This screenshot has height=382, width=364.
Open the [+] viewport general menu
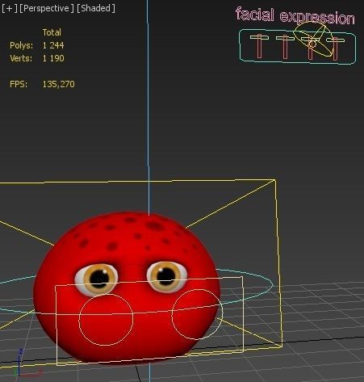point(9,8)
